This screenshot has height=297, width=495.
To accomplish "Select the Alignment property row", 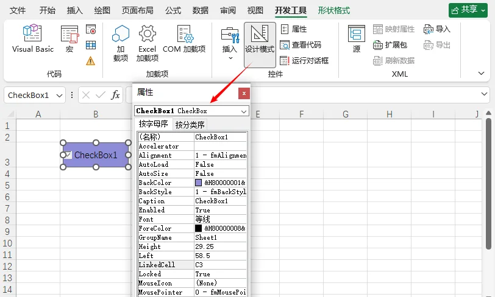I will 192,155.
